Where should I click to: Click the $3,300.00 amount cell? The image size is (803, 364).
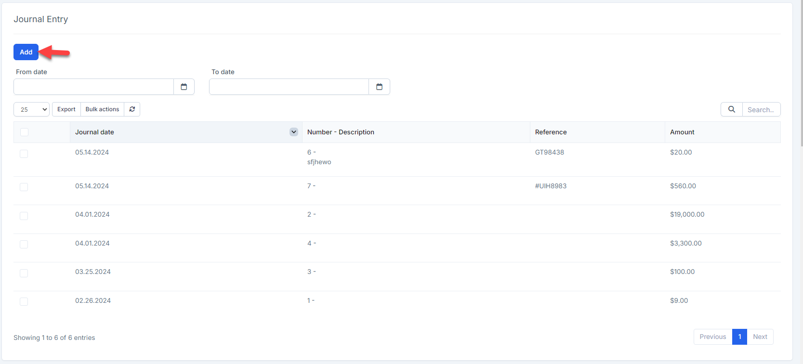(x=685, y=243)
